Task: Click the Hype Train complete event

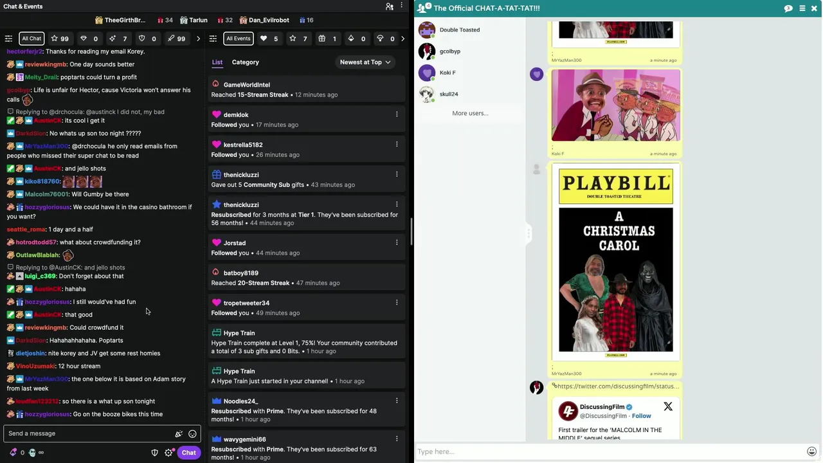Action: (x=307, y=342)
